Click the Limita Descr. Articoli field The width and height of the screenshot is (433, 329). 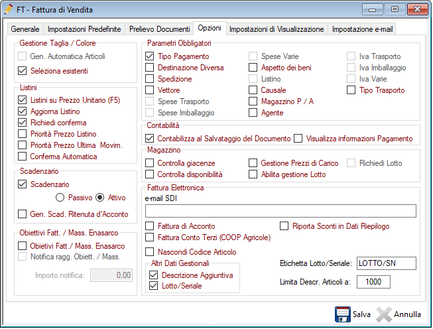click(x=373, y=282)
